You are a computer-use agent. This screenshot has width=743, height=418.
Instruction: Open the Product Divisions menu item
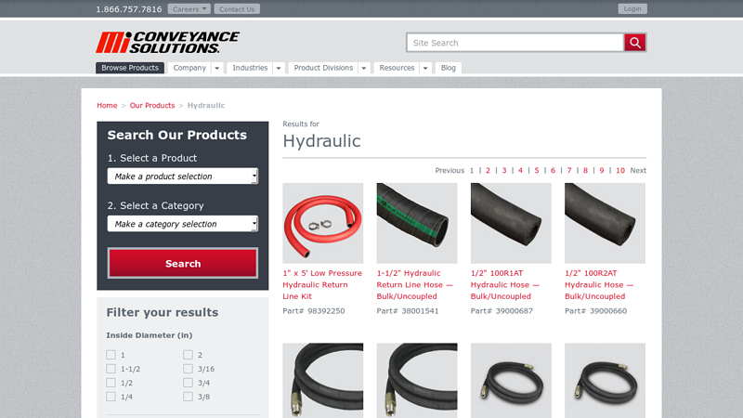tap(323, 68)
